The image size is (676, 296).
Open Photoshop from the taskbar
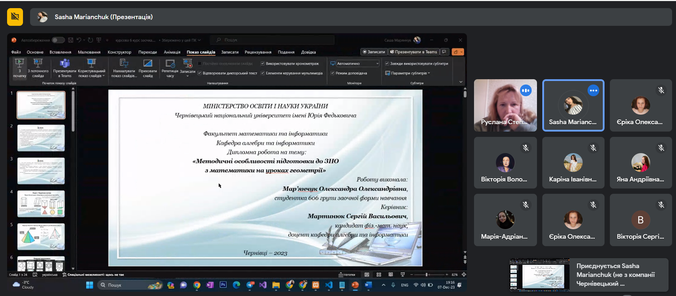pyautogui.click(x=223, y=285)
